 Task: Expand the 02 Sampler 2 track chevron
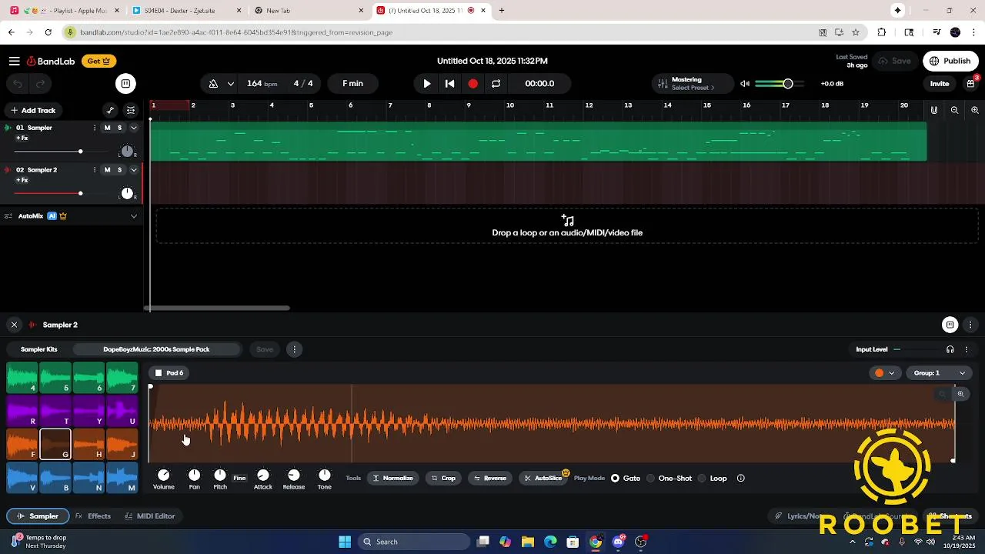pyautogui.click(x=133, y=169)
